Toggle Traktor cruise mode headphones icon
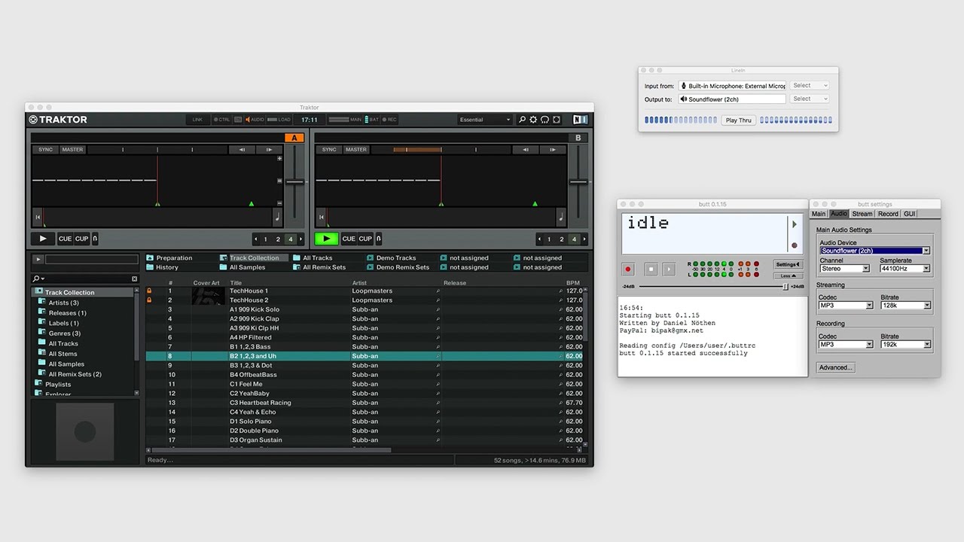 (x=545, y=120)
